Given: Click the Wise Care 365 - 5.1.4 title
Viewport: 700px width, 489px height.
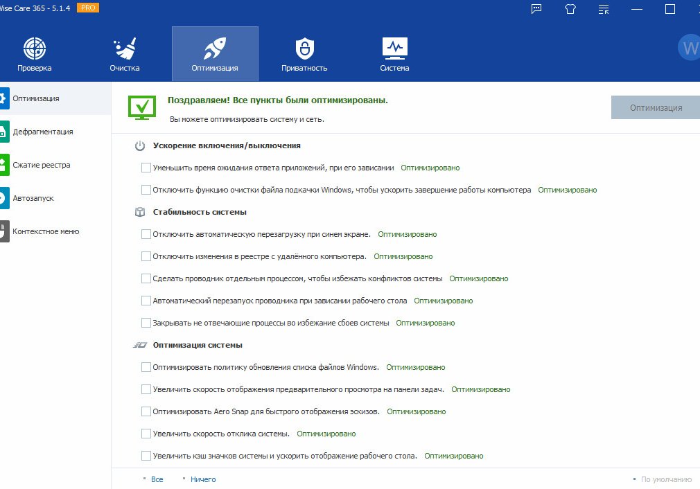Looking at the screenshot, I should click(35, 8).
